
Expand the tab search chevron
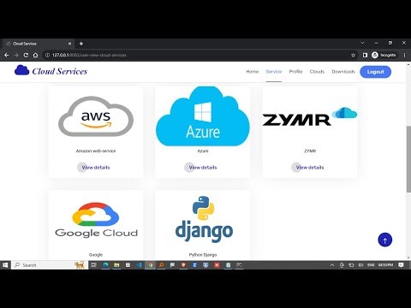[x=362, y=43]
